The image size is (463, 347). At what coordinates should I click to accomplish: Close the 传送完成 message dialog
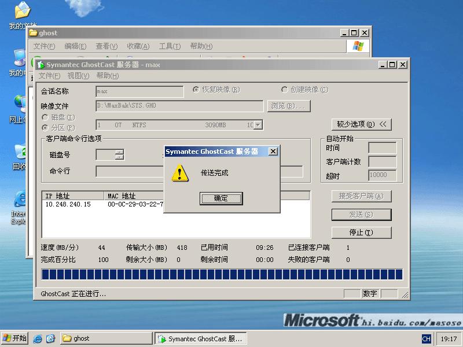click(x=273, y=152)
